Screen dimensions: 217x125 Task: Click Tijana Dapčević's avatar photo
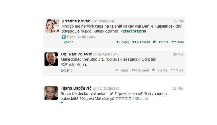[x=51, y=93]
